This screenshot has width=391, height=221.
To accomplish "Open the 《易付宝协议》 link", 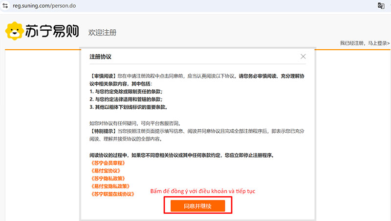I will [106, 171].
